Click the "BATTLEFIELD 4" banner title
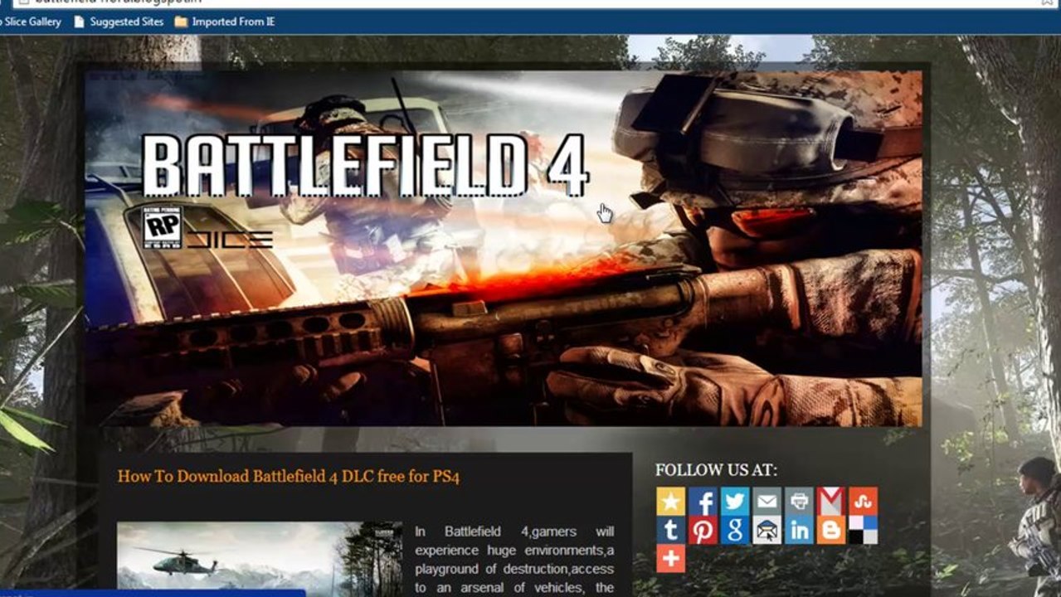 coord(365,164)
